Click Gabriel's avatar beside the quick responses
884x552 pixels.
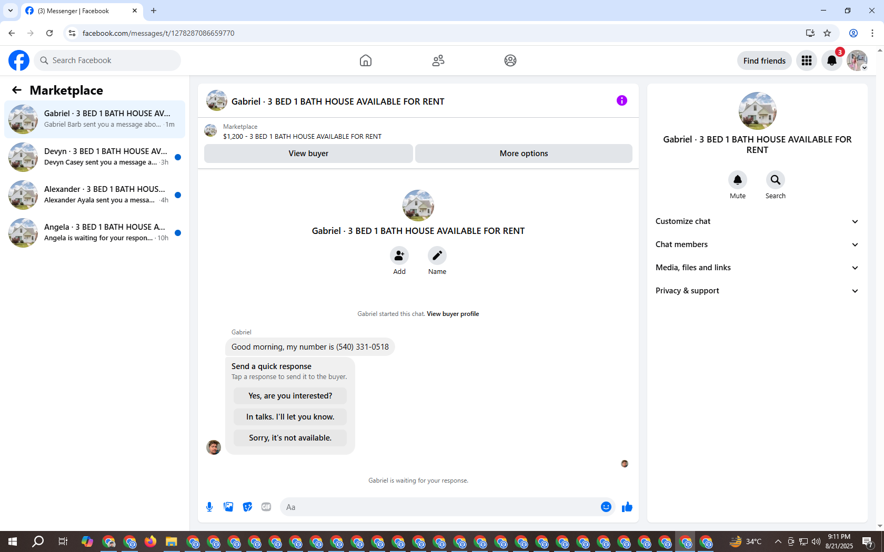click(214, 447)
